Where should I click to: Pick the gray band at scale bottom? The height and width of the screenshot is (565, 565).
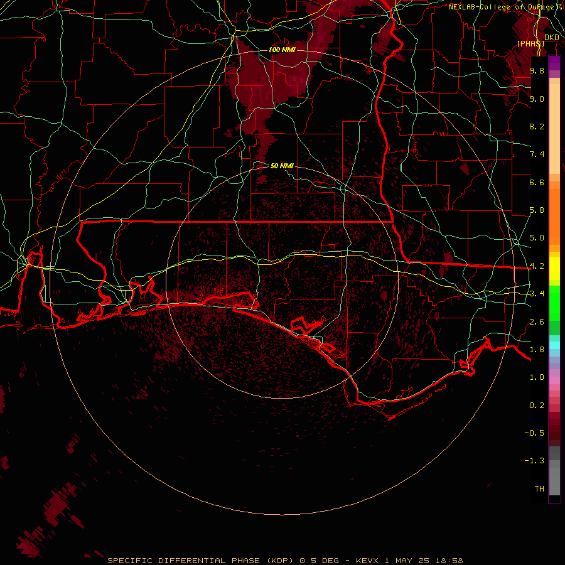click(554, 481)
